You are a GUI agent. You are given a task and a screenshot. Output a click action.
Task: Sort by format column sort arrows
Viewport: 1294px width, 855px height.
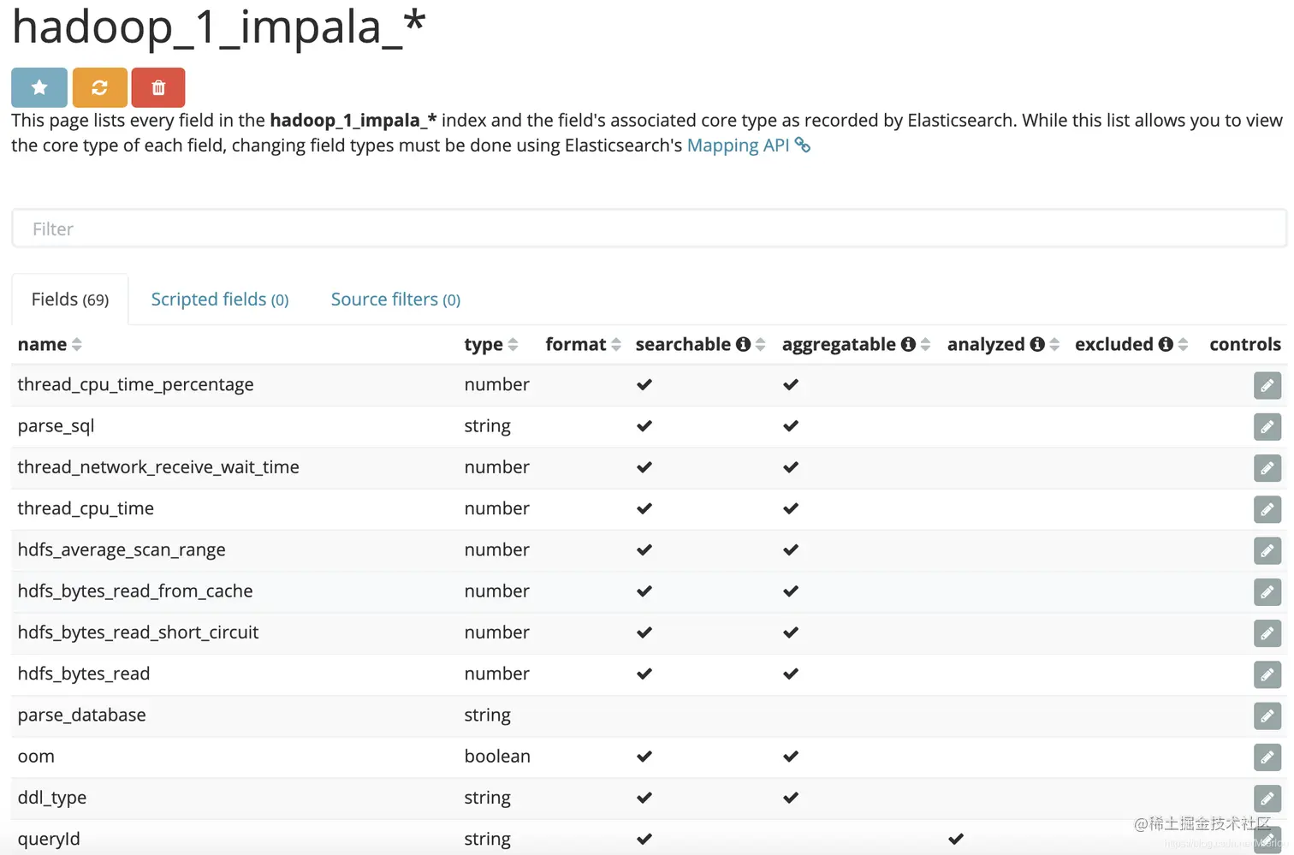coord(615,344)
